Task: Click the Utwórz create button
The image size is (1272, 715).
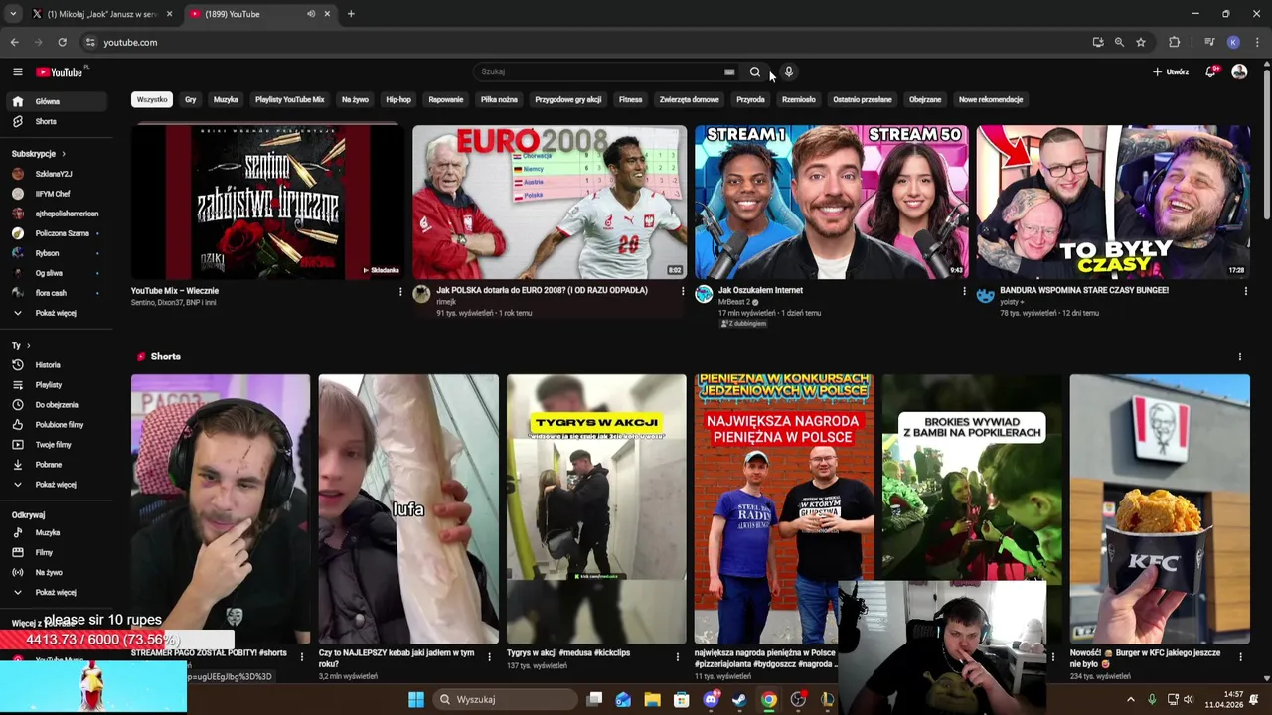Action: pos(1171,71)
